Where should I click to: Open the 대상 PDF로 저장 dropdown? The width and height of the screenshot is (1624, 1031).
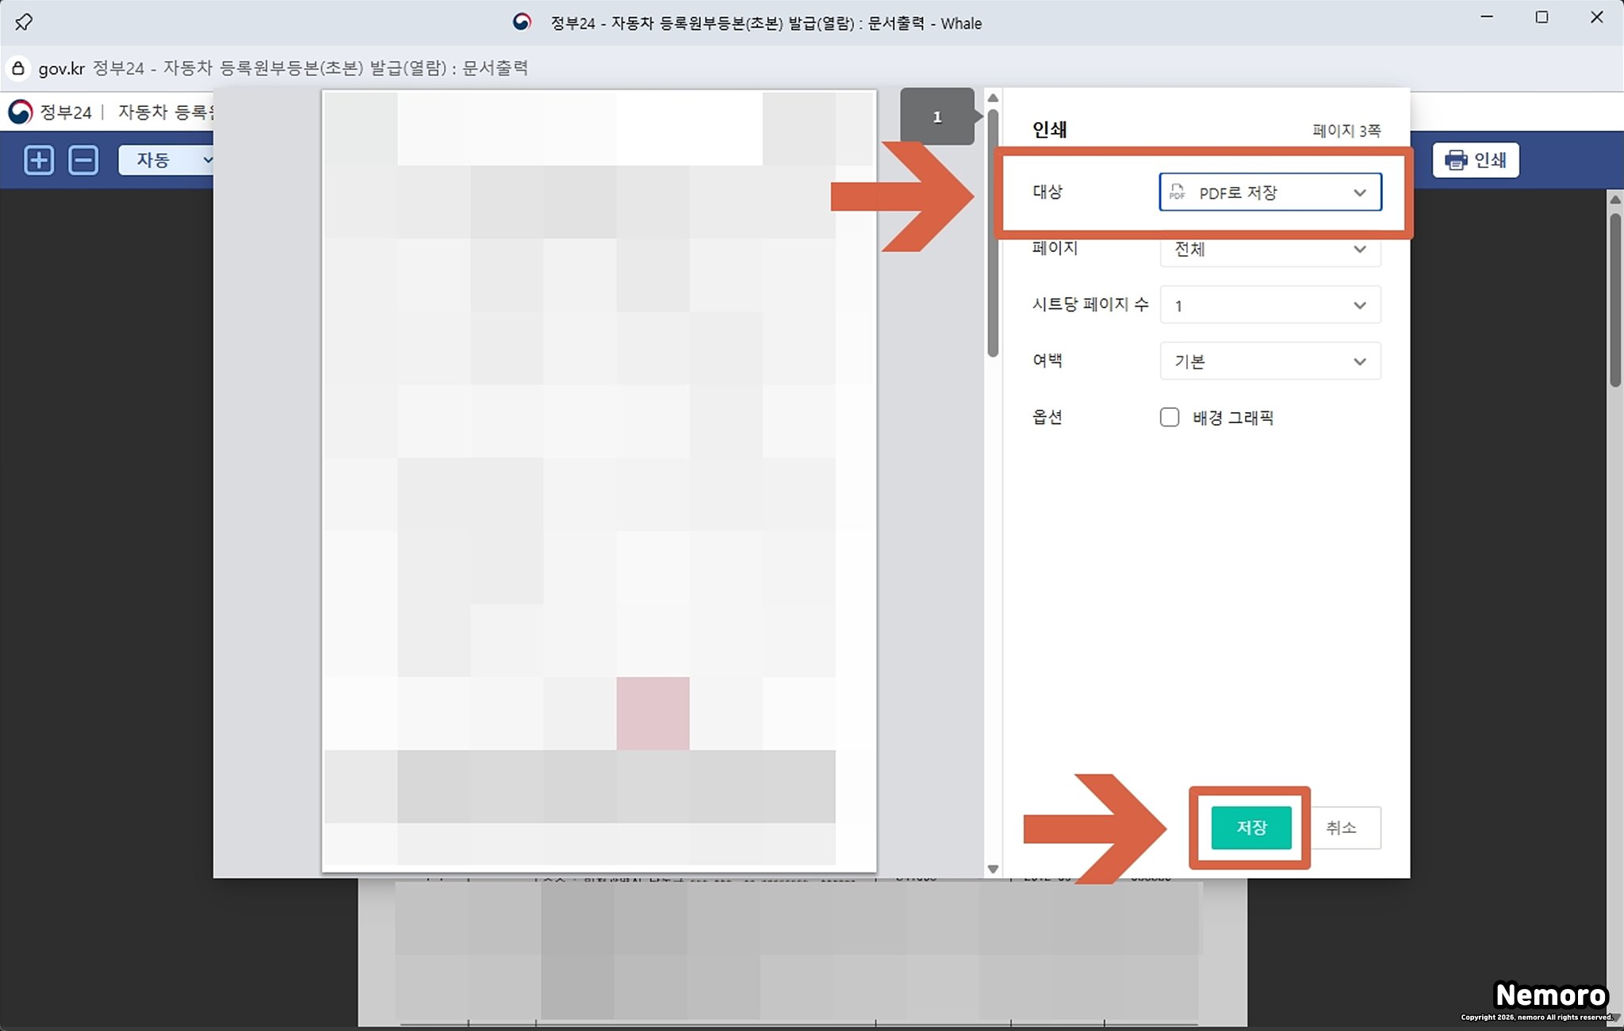tap(1270, 193)
